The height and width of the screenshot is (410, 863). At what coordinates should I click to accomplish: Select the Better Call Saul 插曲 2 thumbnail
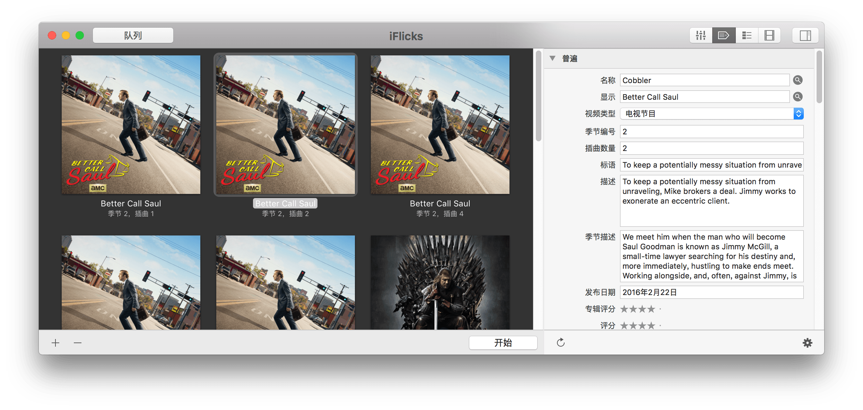[x=286, y=125]
